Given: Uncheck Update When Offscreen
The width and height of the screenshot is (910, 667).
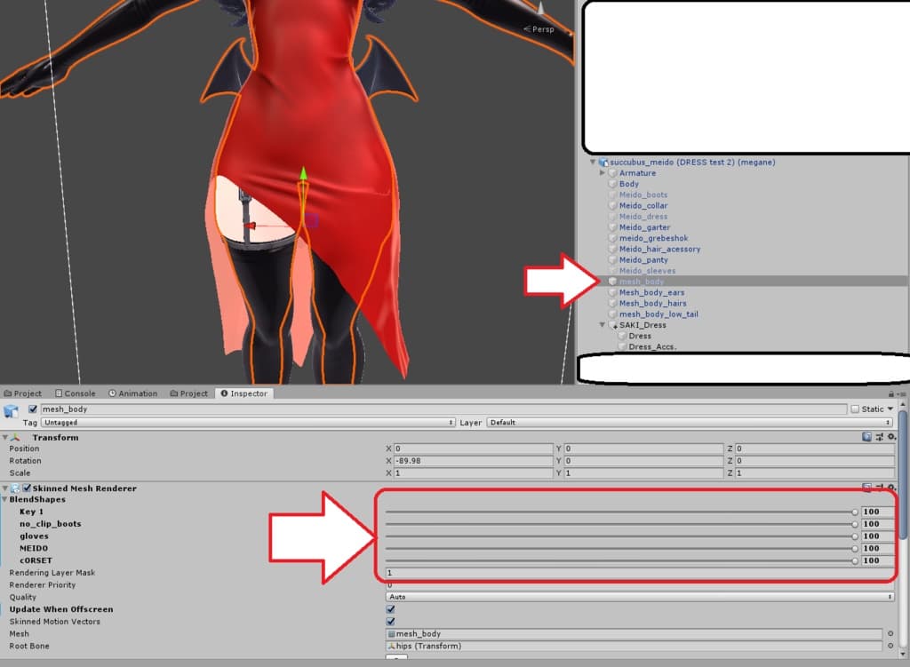Looking at the screenshot, I should (x=390, y=610).
